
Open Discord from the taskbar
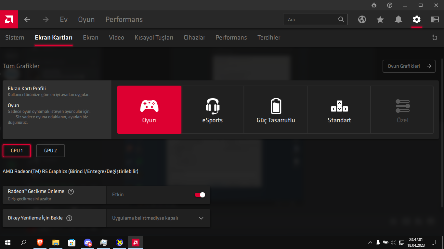87,242
